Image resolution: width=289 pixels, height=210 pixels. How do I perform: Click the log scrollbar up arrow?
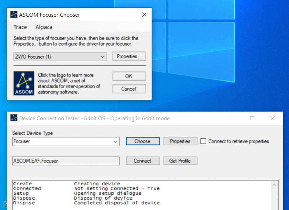pyautogui.click(x=274, y=185)
